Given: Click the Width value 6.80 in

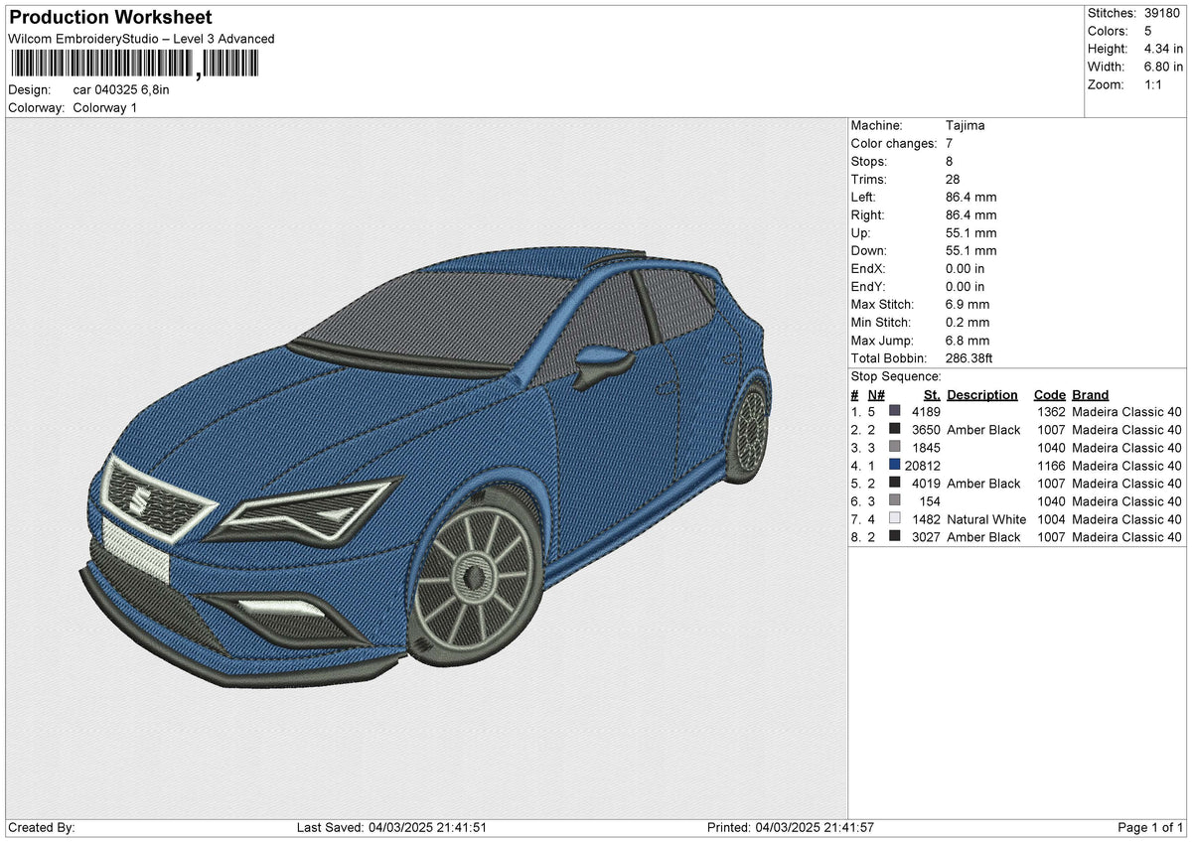Looking at the screenshot, I should [1163, 67].
